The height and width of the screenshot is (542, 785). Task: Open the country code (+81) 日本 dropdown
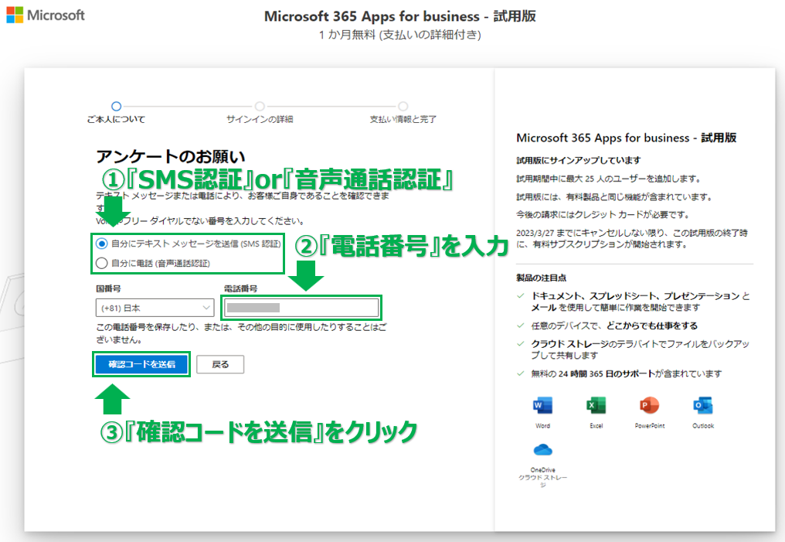click(x=155, y=308)
